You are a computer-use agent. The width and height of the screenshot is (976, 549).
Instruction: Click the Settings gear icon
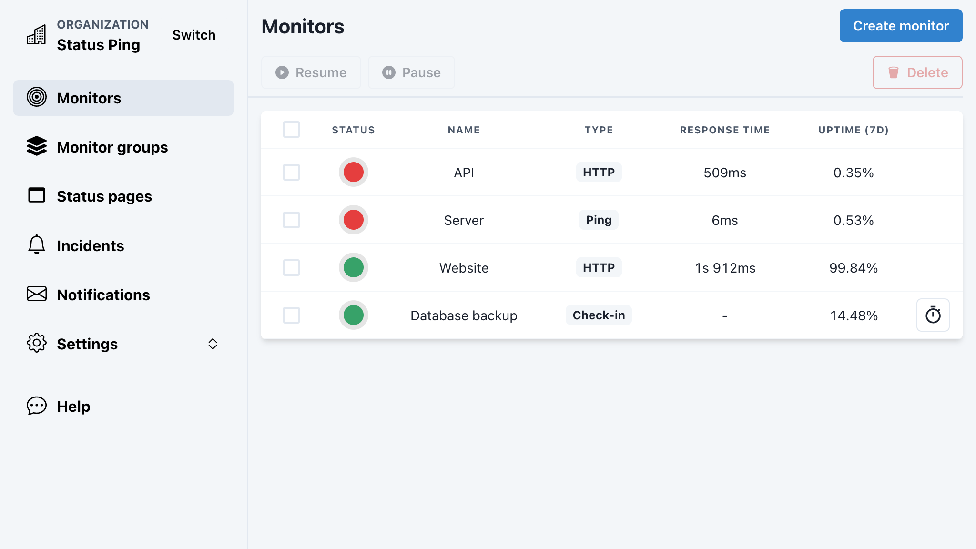tap(36, 344)
